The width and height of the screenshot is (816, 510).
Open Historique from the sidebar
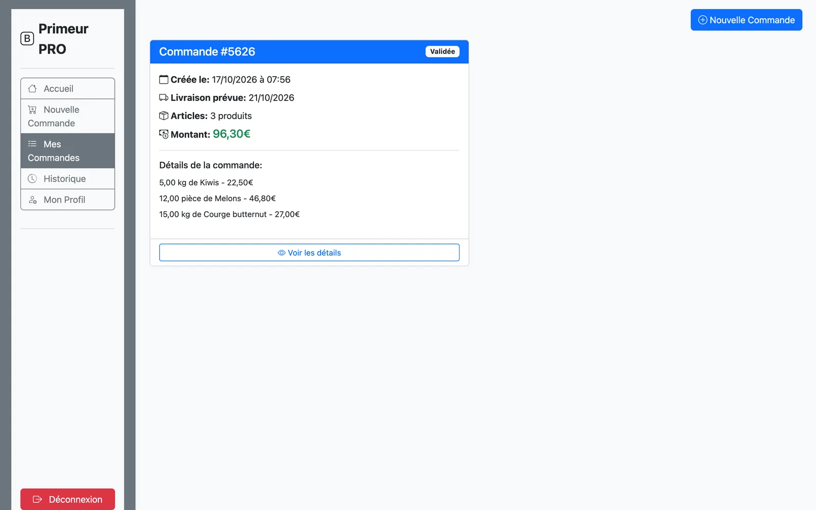point(68,178)
